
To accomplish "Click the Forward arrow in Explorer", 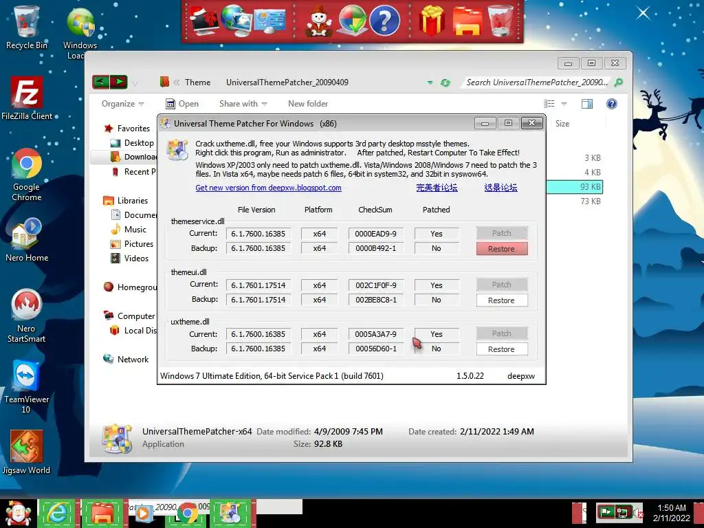I will pyautogui.click(x=118, y=82).
